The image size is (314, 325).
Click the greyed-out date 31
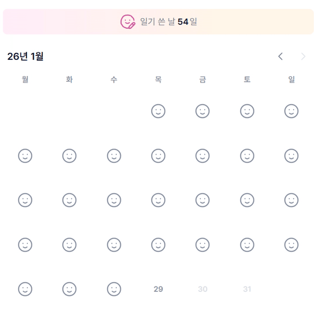click(247, 289)
